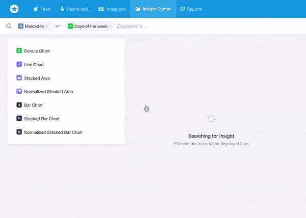Select the Mercedes tag chip

point(32,26)
